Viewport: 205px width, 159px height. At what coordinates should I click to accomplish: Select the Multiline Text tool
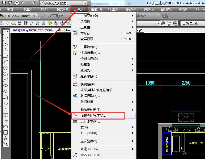coord(5,138)
